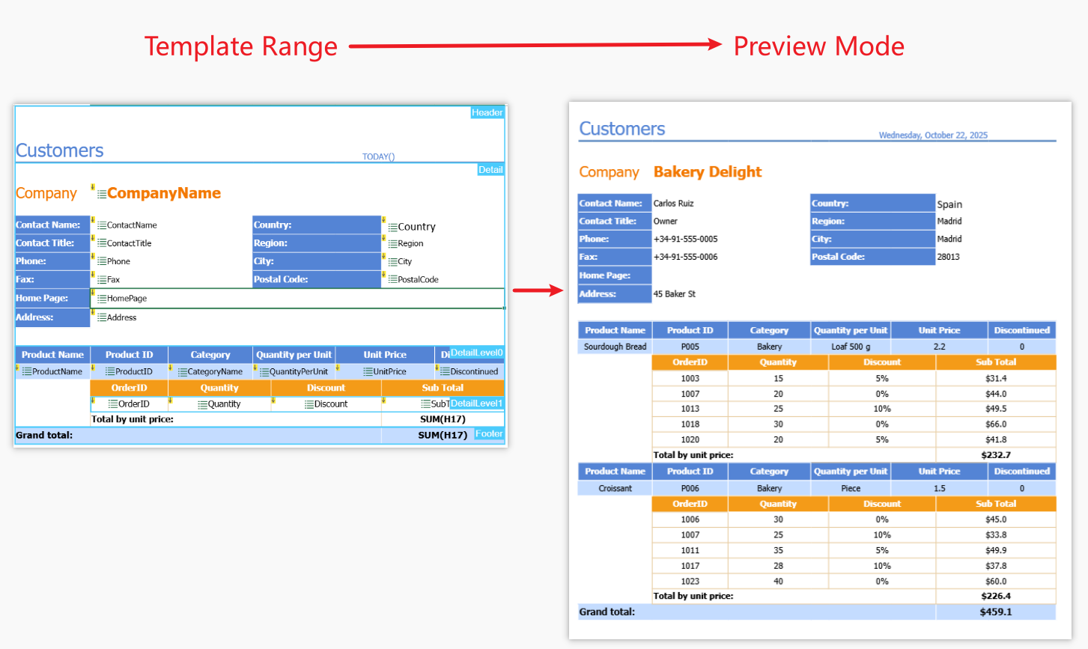This screenshot has height=649, width=1088.
Task: Click the yellow arrow marker above Address field
Action: point(93,312)
